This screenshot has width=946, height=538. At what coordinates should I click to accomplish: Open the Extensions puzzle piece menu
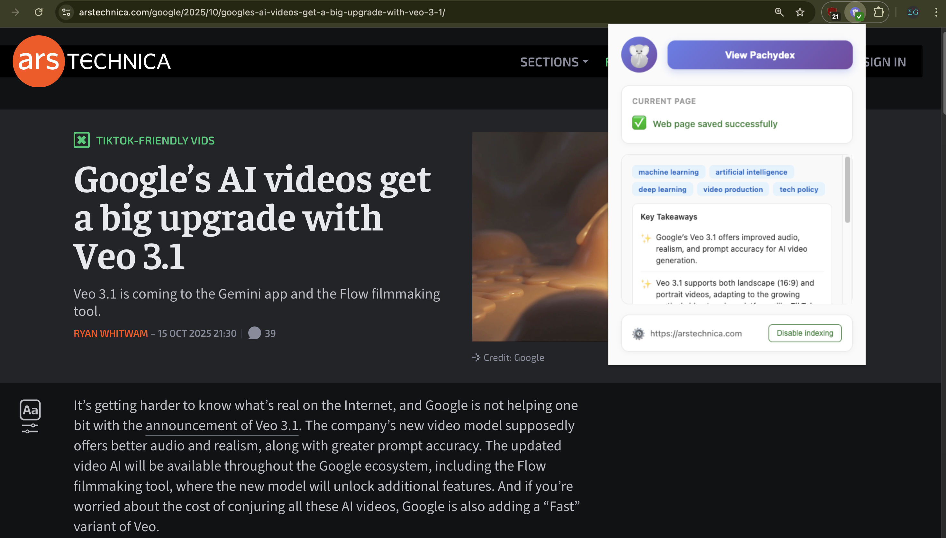point(879,12)
